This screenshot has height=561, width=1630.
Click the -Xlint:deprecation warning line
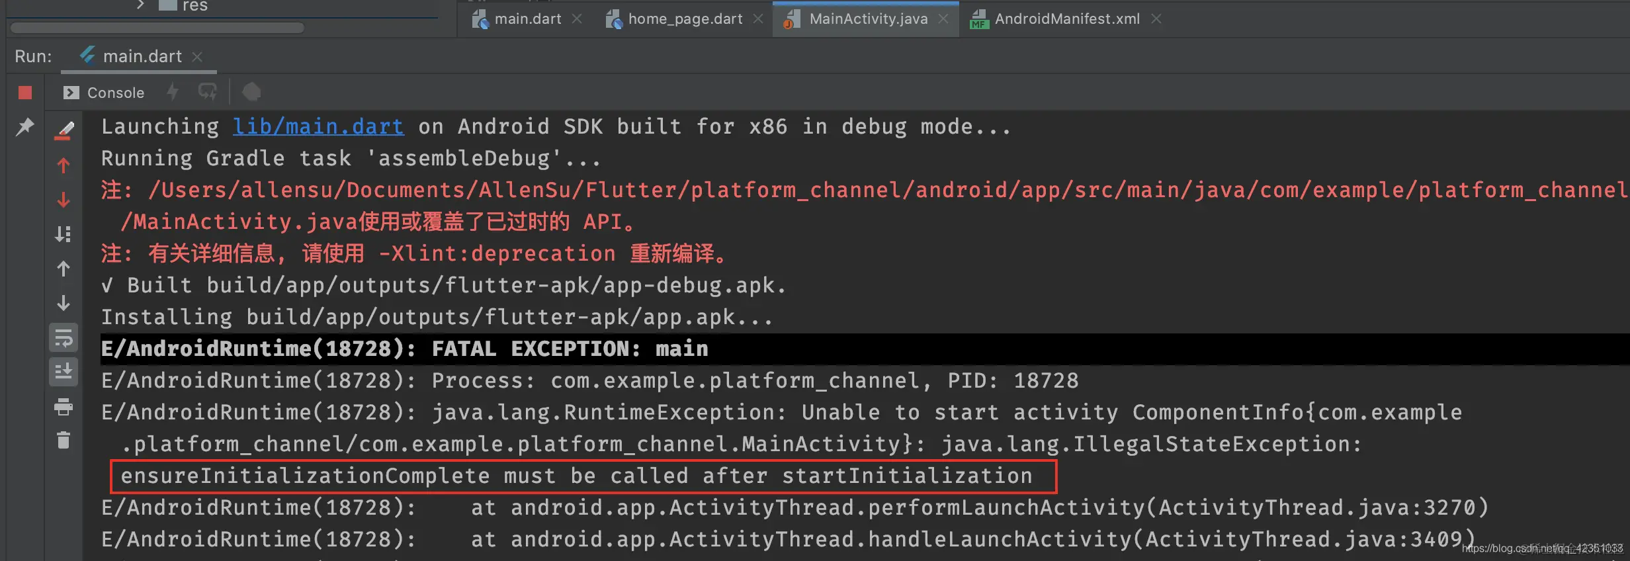tap(415, 253)
